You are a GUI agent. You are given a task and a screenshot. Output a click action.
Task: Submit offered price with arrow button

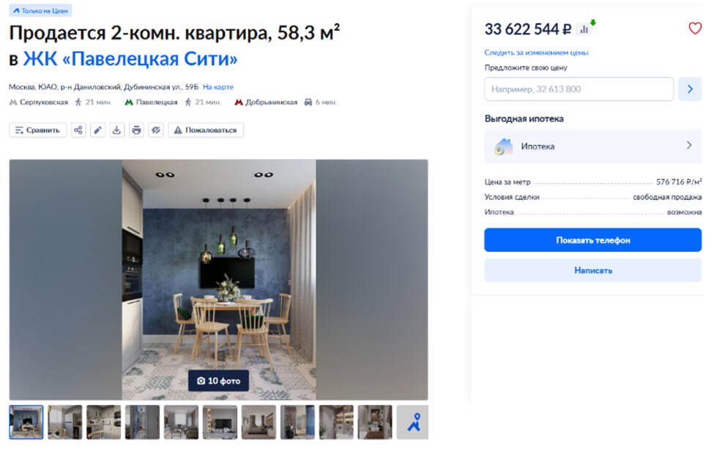point(690,89)
